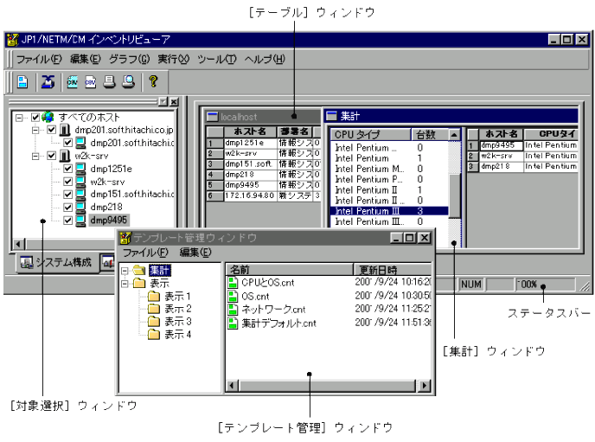Collapse the すべてのホスト tree node
Screen dimensions: 595x442
(x=19, y=118)
